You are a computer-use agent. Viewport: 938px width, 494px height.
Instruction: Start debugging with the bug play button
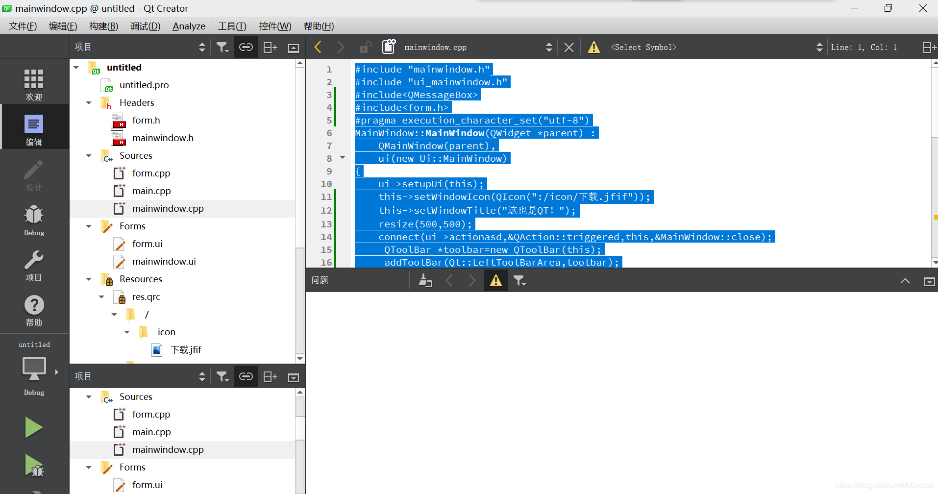coord(34,466)
